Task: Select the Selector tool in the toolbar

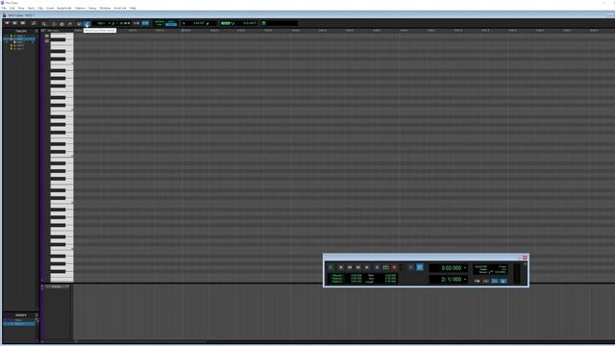Action: click(61, 23)
